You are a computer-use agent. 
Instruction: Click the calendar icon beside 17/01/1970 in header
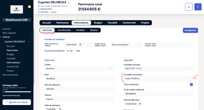coord(39,12)
